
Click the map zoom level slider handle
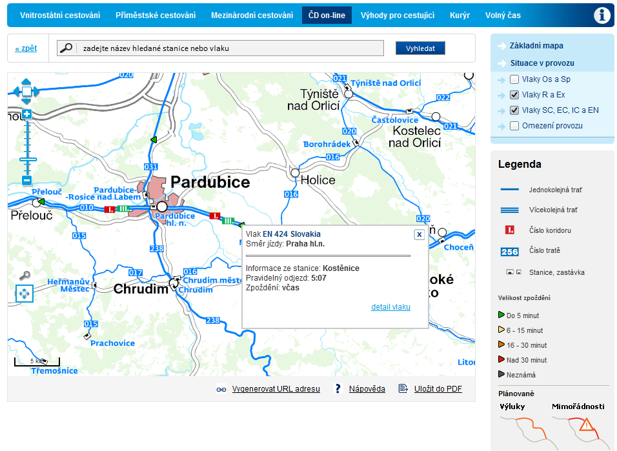tap(27, 159)
